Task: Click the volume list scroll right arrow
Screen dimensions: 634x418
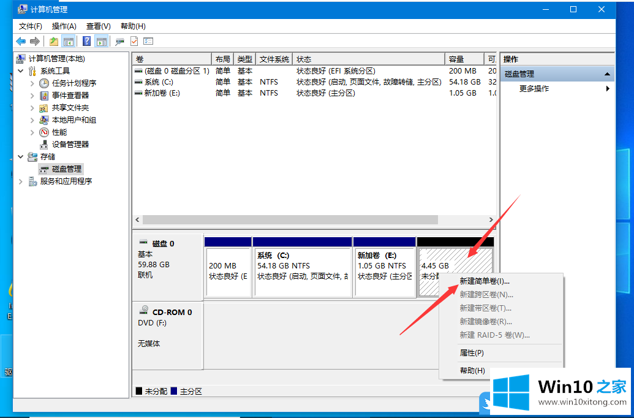Action: pyautogui.click(x=491, y=219)
